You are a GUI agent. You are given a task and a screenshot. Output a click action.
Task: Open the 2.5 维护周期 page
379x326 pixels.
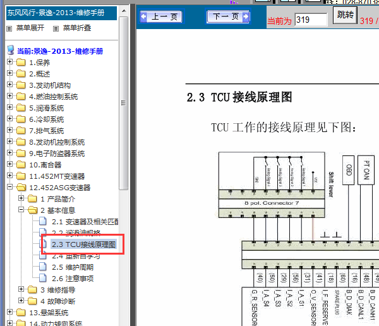click(x=73, y=267)
